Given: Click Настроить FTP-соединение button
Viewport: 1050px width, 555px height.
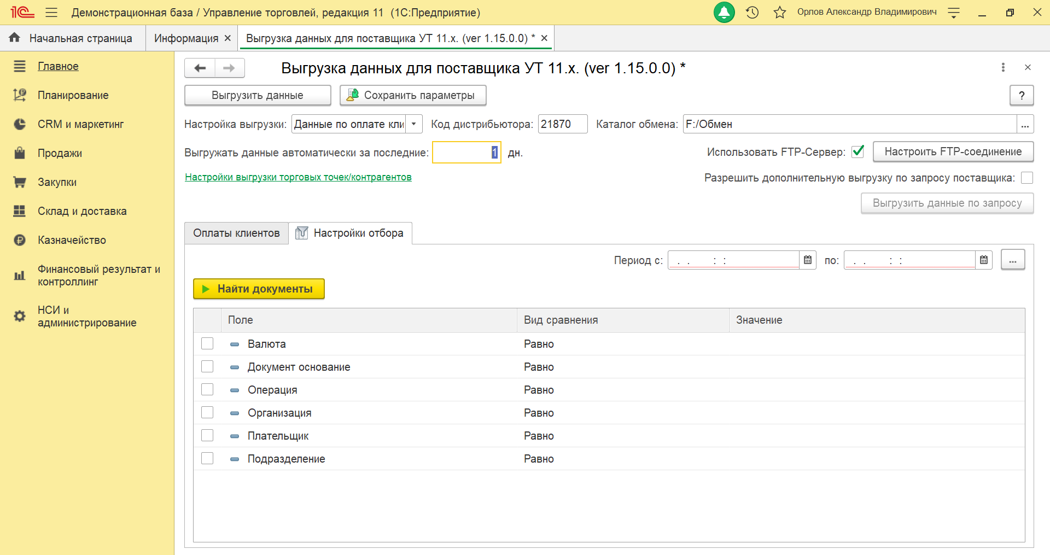Looking at the screenshot, I should 953,151.
